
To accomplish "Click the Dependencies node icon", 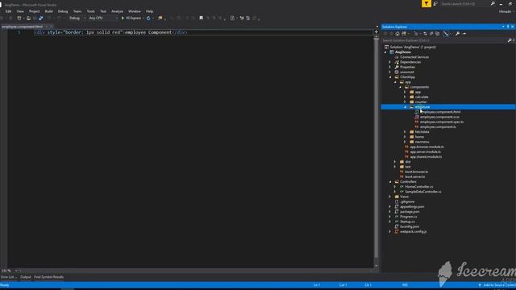I will click(x=397, y=62).
